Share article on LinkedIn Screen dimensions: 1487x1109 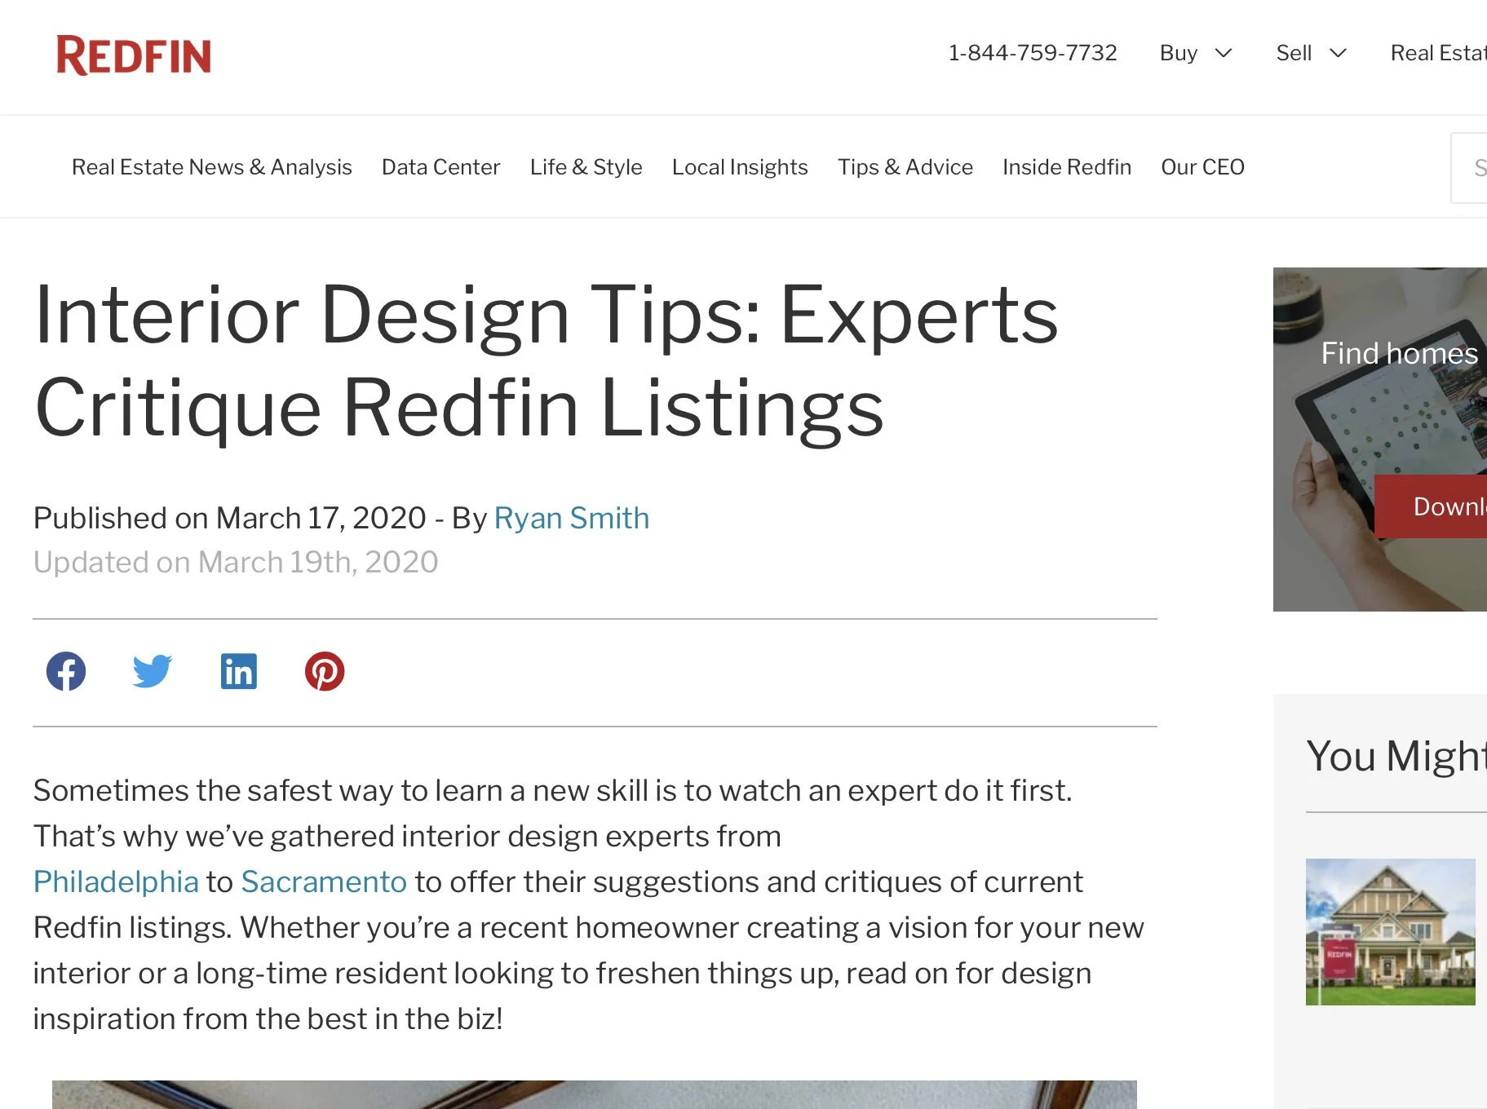coord(239,671)
